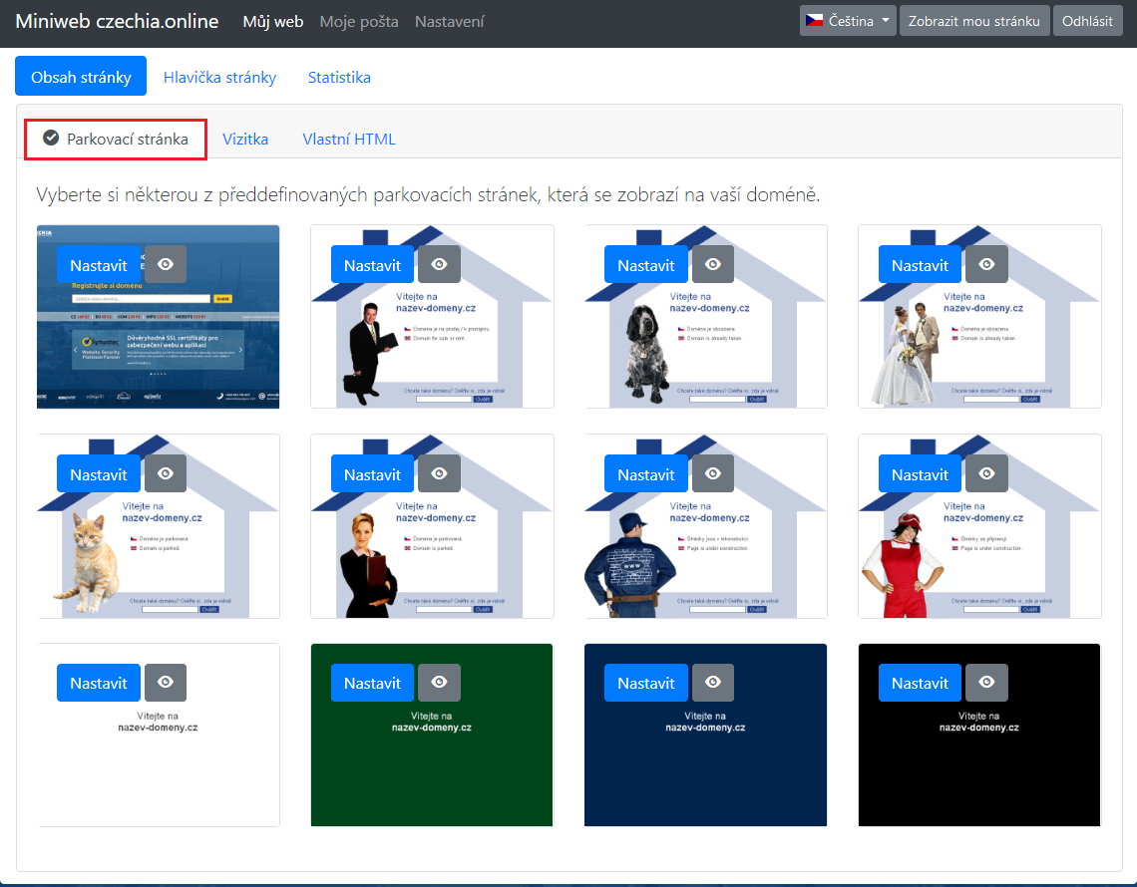1137x887 pixels.
Task: Click eye icon on bricklayer worker template
Action: pos(712,473)
